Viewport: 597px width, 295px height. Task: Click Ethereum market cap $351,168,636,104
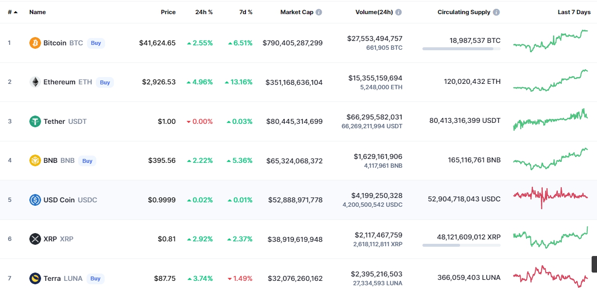[x=294, y=82]
